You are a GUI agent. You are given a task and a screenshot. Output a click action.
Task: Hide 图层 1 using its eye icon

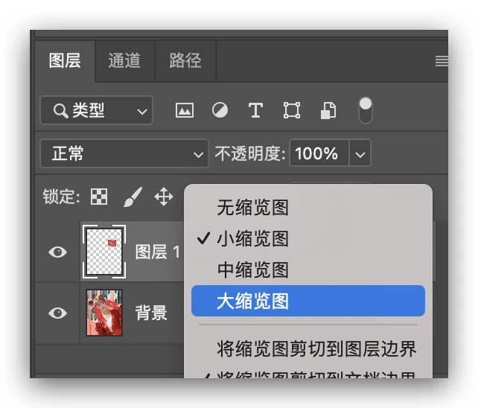point(57,252)
